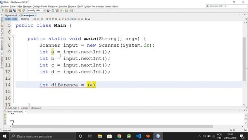Open Google Chrome from the taskbar
248x140 pixels.
(x=119, y=136)
